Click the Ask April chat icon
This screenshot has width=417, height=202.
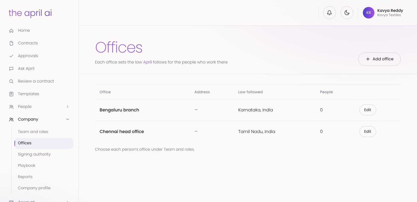coord(11,69)
